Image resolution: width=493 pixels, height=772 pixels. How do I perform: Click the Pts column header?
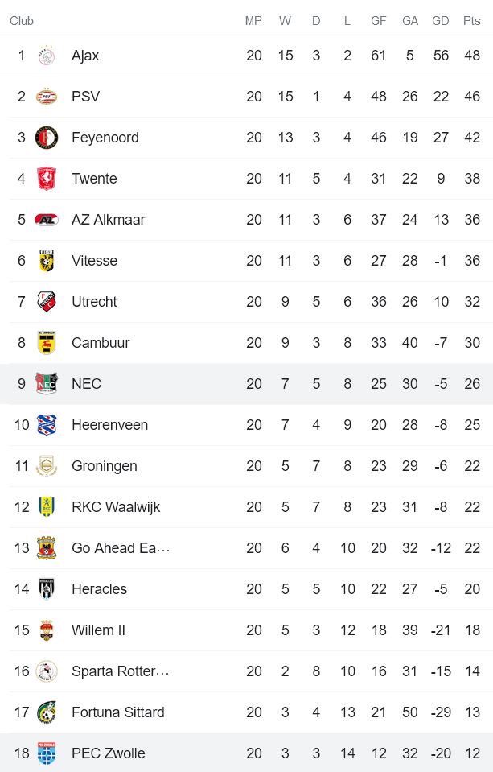(x=471, y=21)
